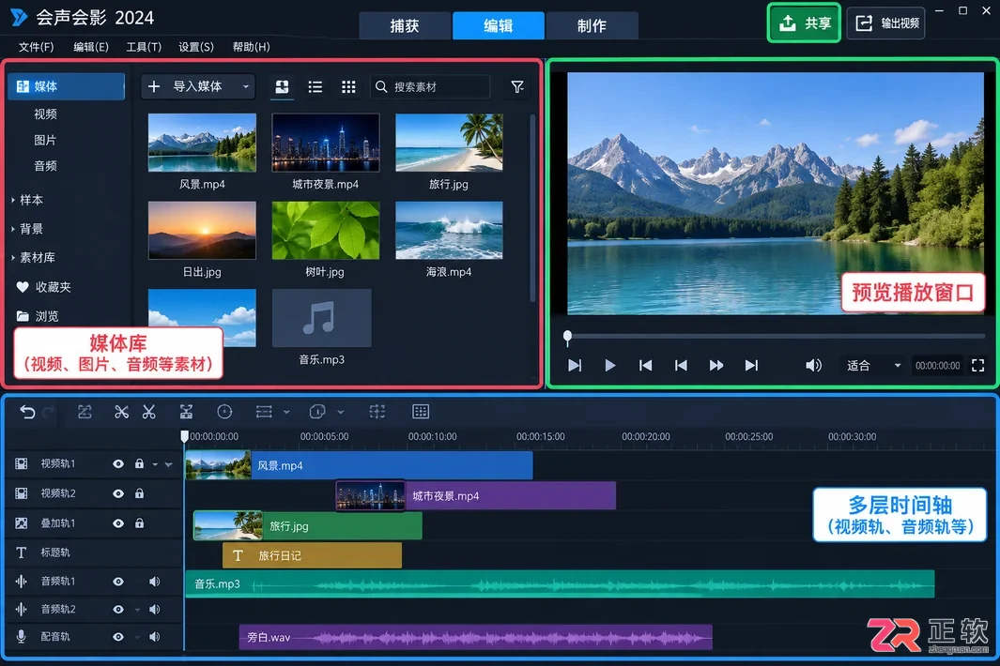Viewport: 1000px width, 666px height.
Task: Click the 搜索素材 search field
Action: (430, 86)
